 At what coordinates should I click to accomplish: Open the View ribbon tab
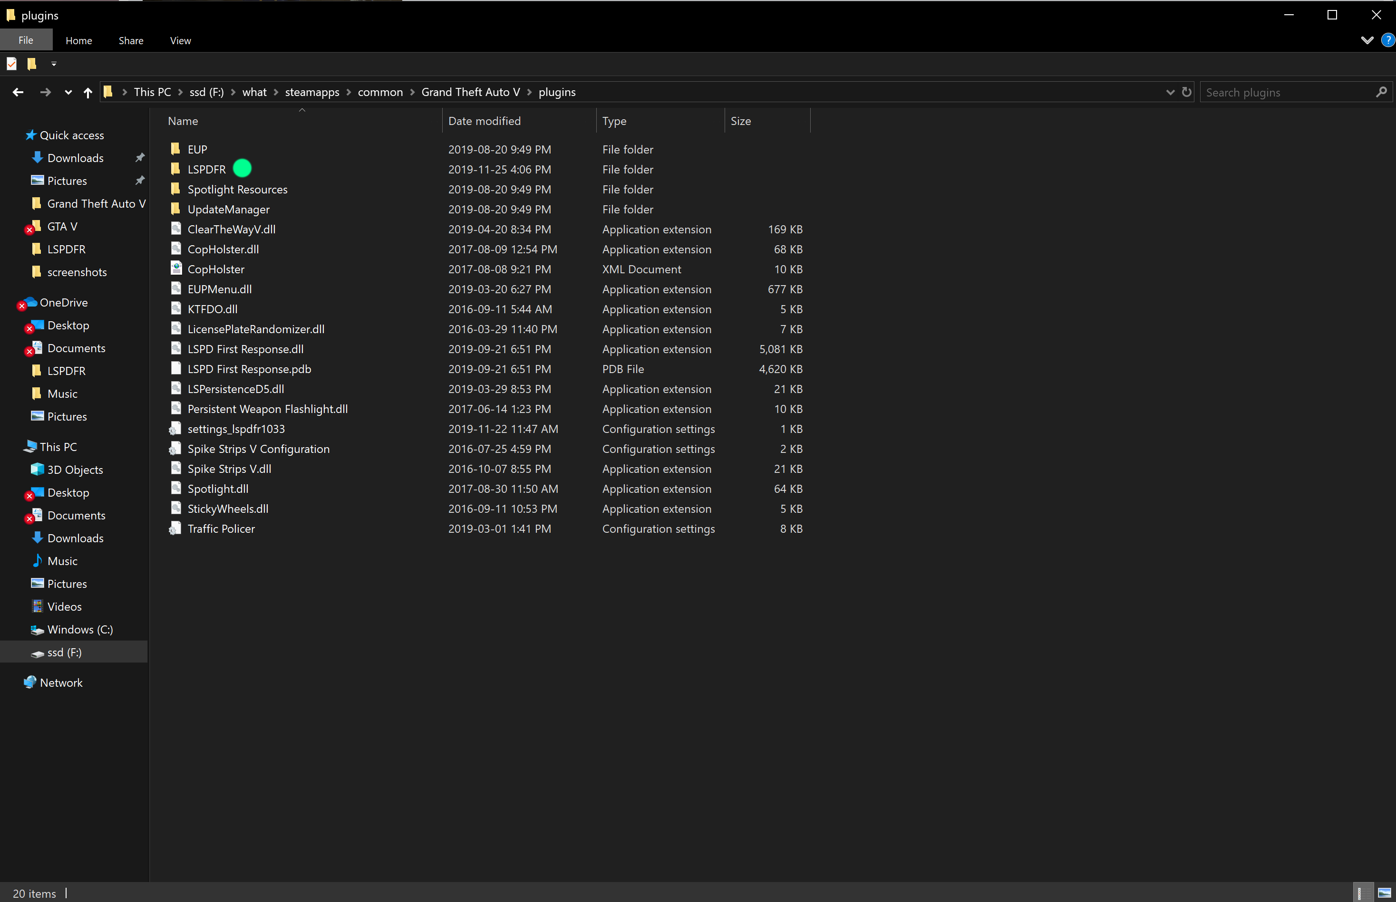coord(180,40)
